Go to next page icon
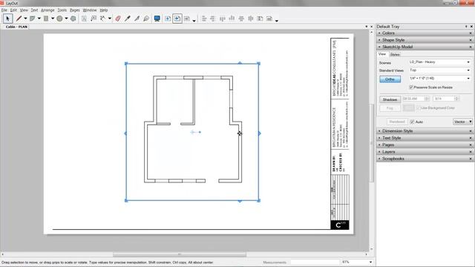 (187, 19)
